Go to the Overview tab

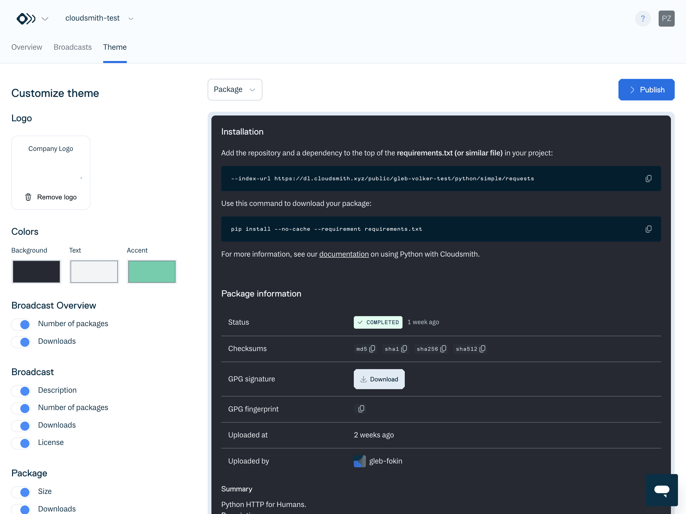(27, 47)
